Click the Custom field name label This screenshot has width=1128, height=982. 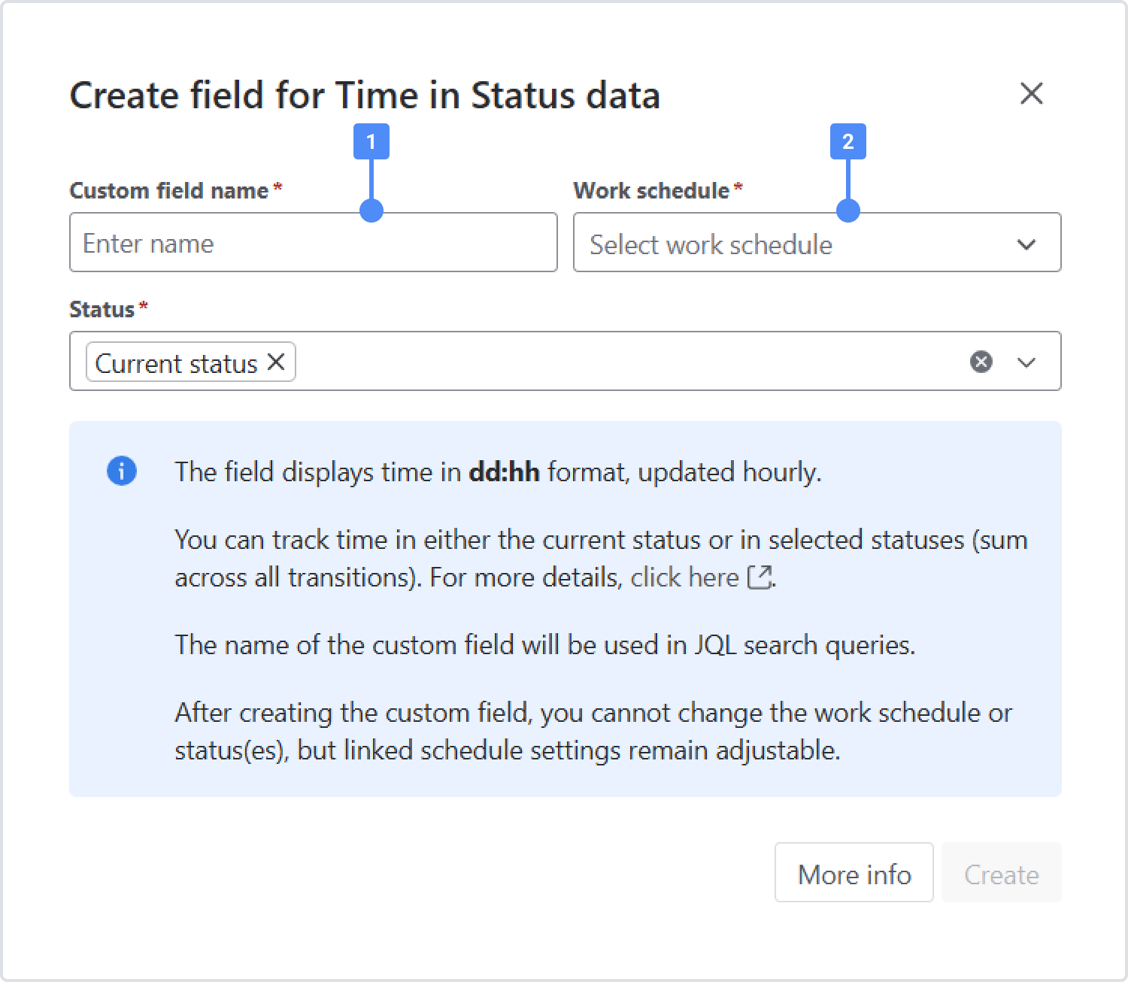coord(168,190)
